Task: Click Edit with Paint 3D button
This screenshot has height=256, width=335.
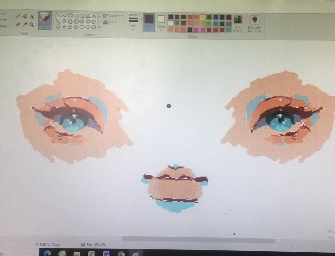Action: 254,24
